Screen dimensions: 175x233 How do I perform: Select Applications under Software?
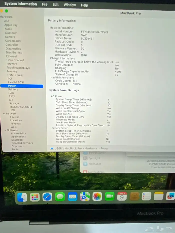point(18,137)
